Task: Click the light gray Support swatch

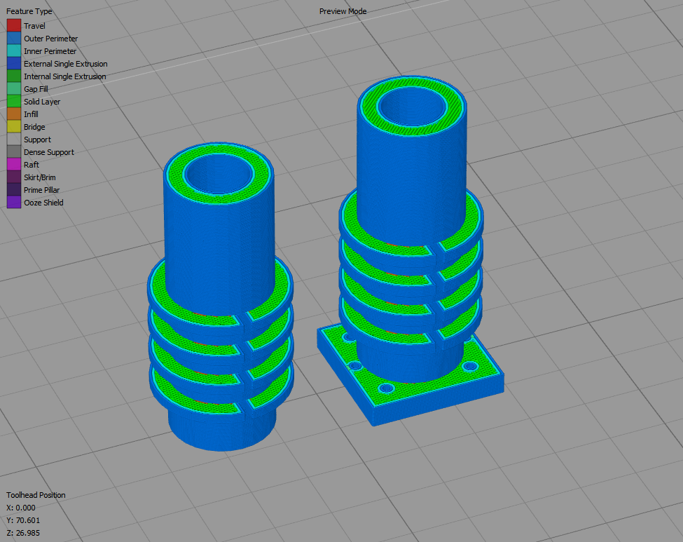Action: (x=14, y=140)
